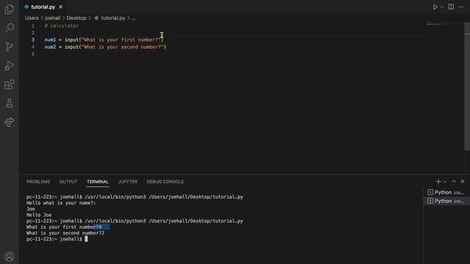Click the last terminal prompt with cursor

(x=57, y=239)
